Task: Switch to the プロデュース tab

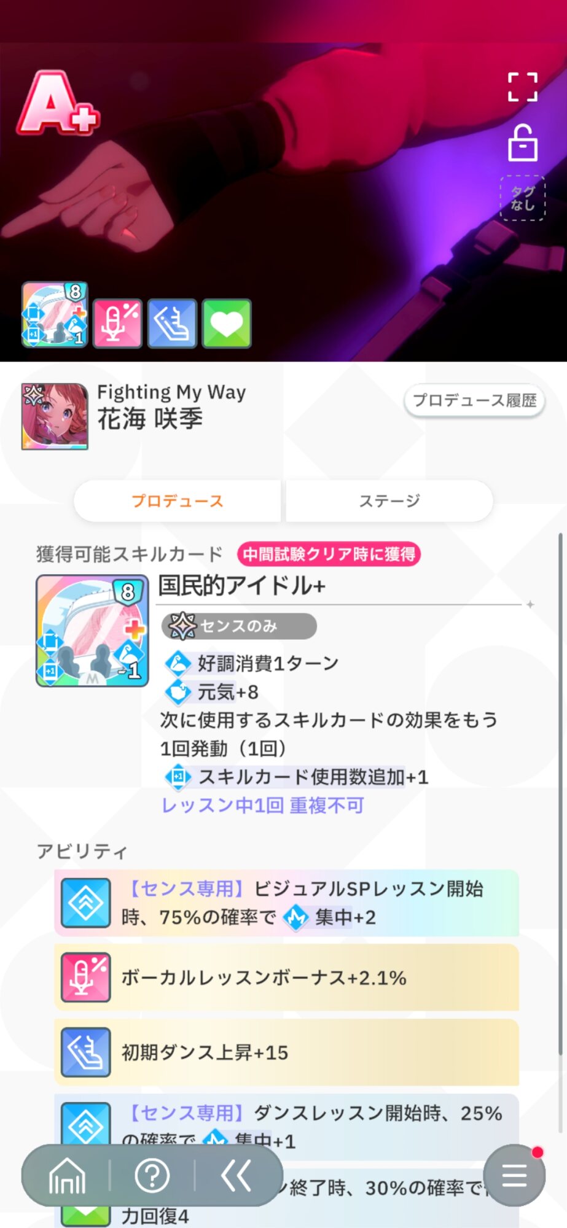Action: [x=177, y=501]
